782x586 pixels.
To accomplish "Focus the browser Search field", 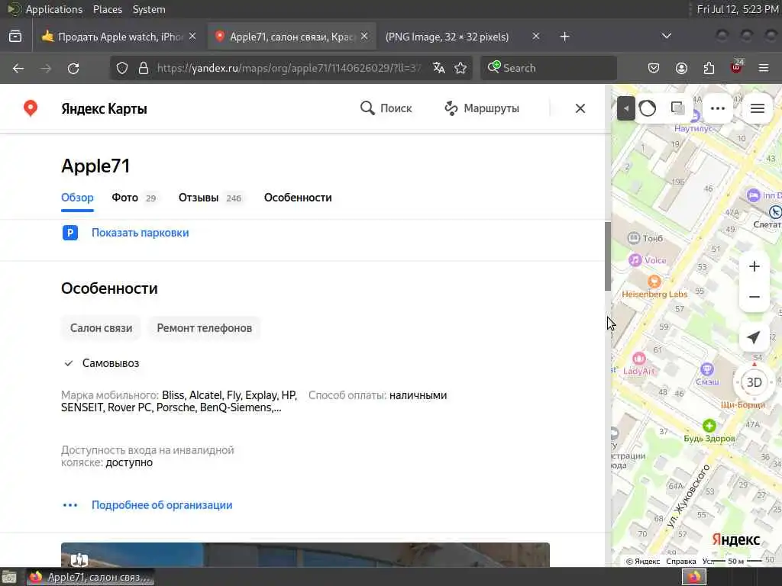I will pyautogui.click(x=548, y=68).
